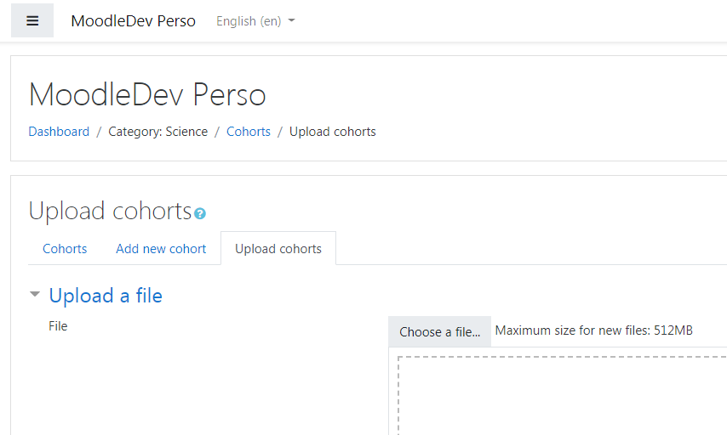
Task: Click the Maximum size for new files text
Action: click(594, 330)
